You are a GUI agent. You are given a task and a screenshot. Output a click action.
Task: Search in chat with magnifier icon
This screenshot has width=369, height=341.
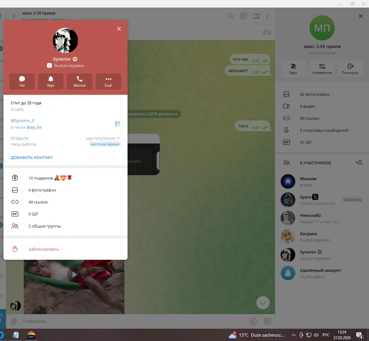[x=231, y=16]
